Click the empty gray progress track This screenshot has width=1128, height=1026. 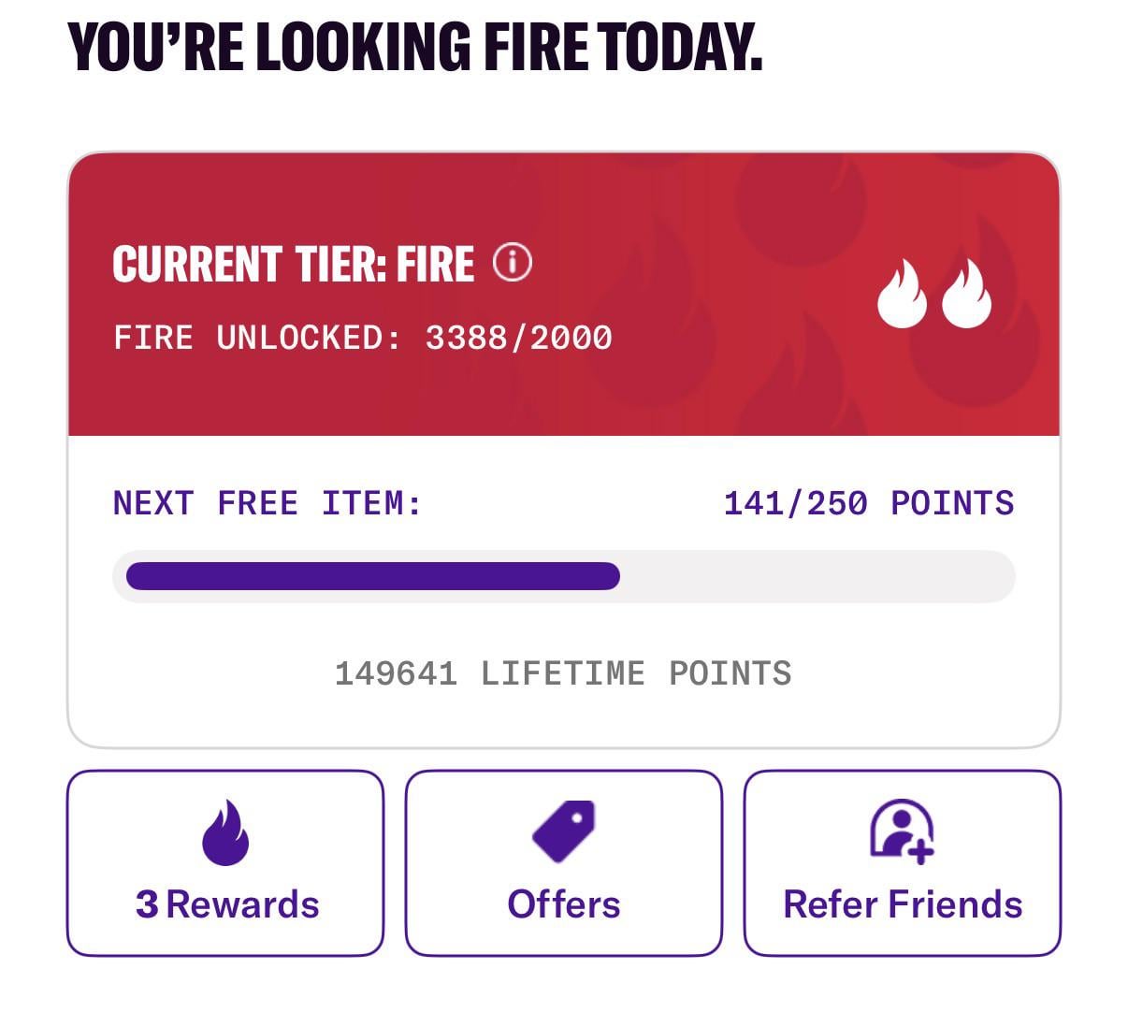tap(817, 576)
